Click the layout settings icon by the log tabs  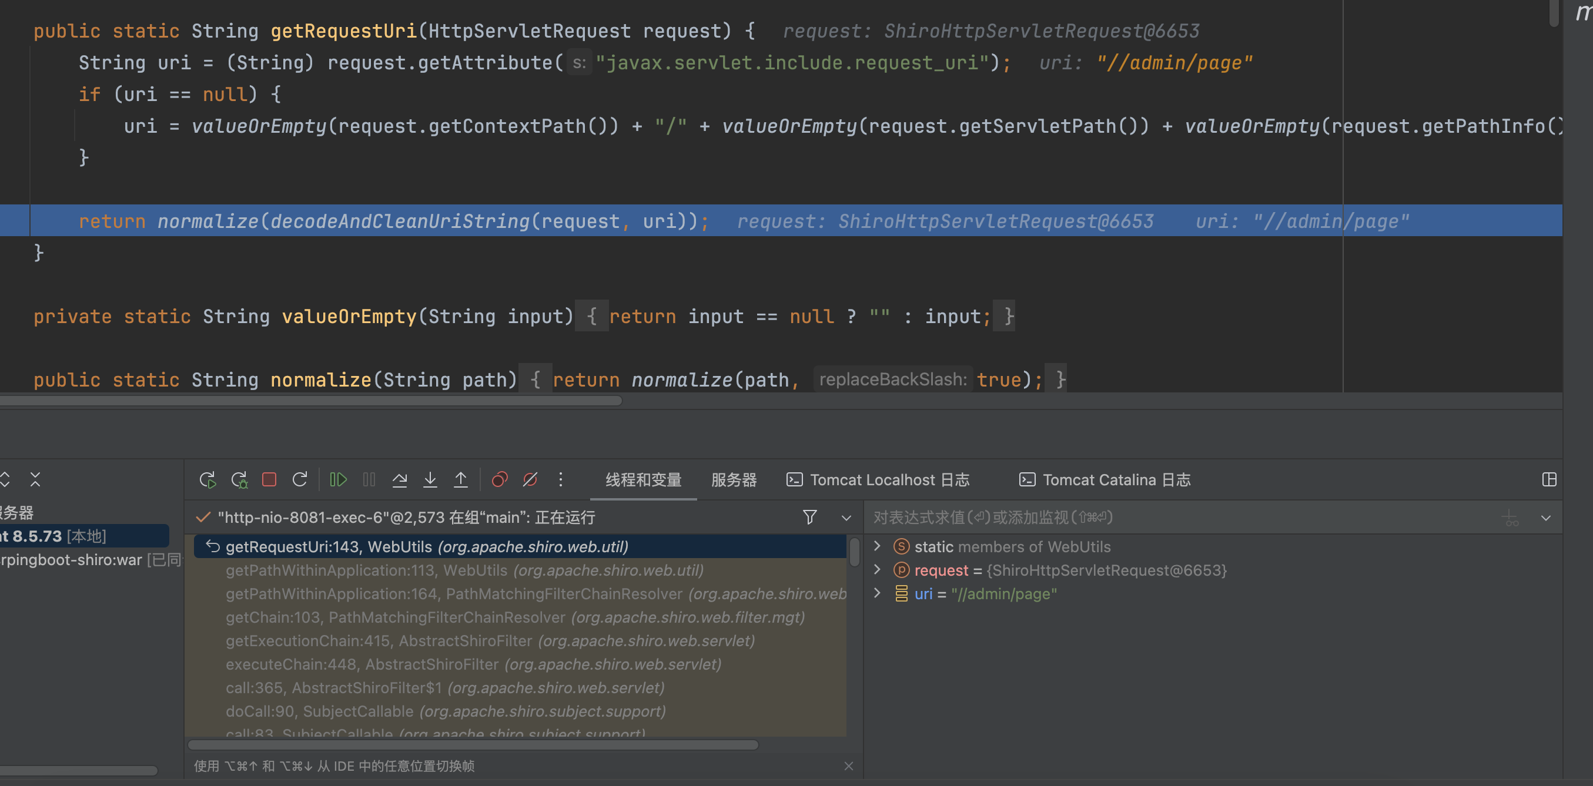tap(1548, 479)
